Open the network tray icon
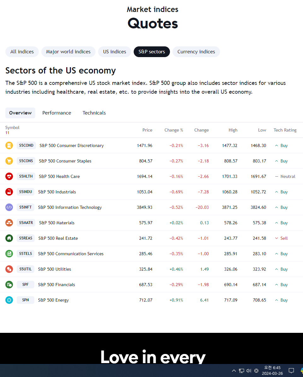 242,371
